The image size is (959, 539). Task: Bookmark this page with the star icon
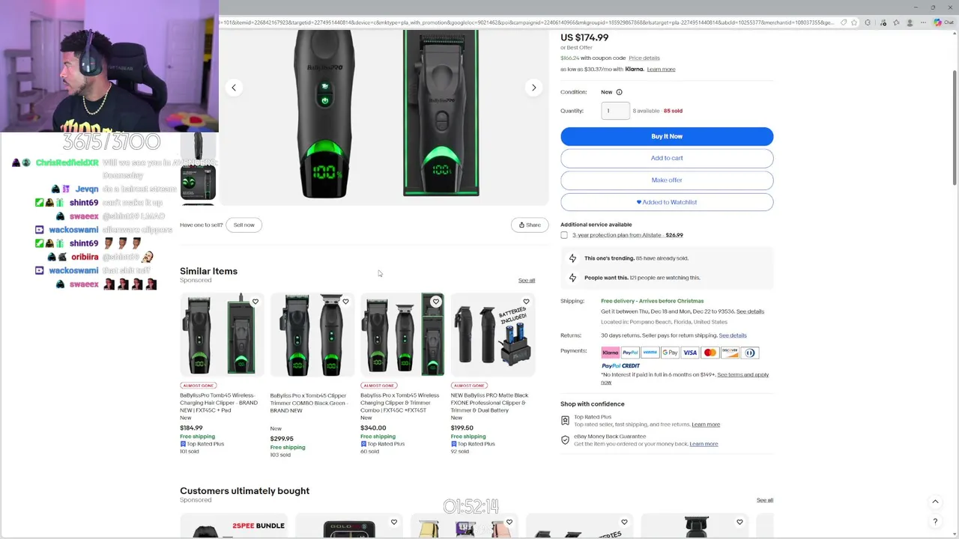pos(854,22)
